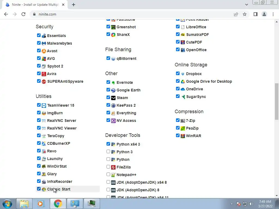
Task: Go back to the previous page
Action: coord(6,14)
